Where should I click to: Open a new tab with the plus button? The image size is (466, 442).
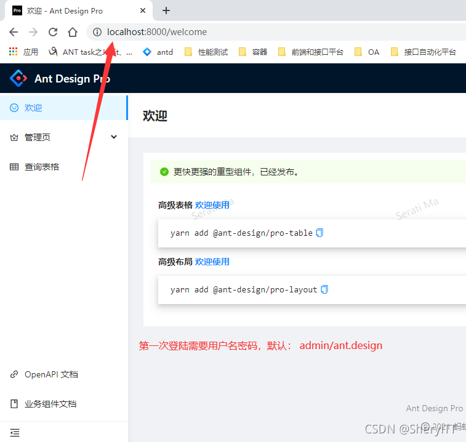click(166, 10)
